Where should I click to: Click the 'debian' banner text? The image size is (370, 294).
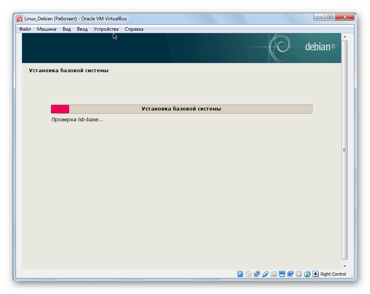317,47
